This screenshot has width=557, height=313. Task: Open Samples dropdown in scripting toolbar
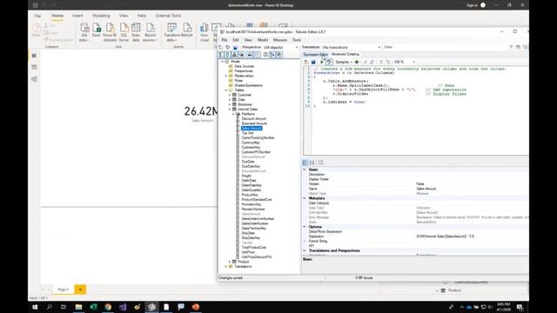[344, 62]
